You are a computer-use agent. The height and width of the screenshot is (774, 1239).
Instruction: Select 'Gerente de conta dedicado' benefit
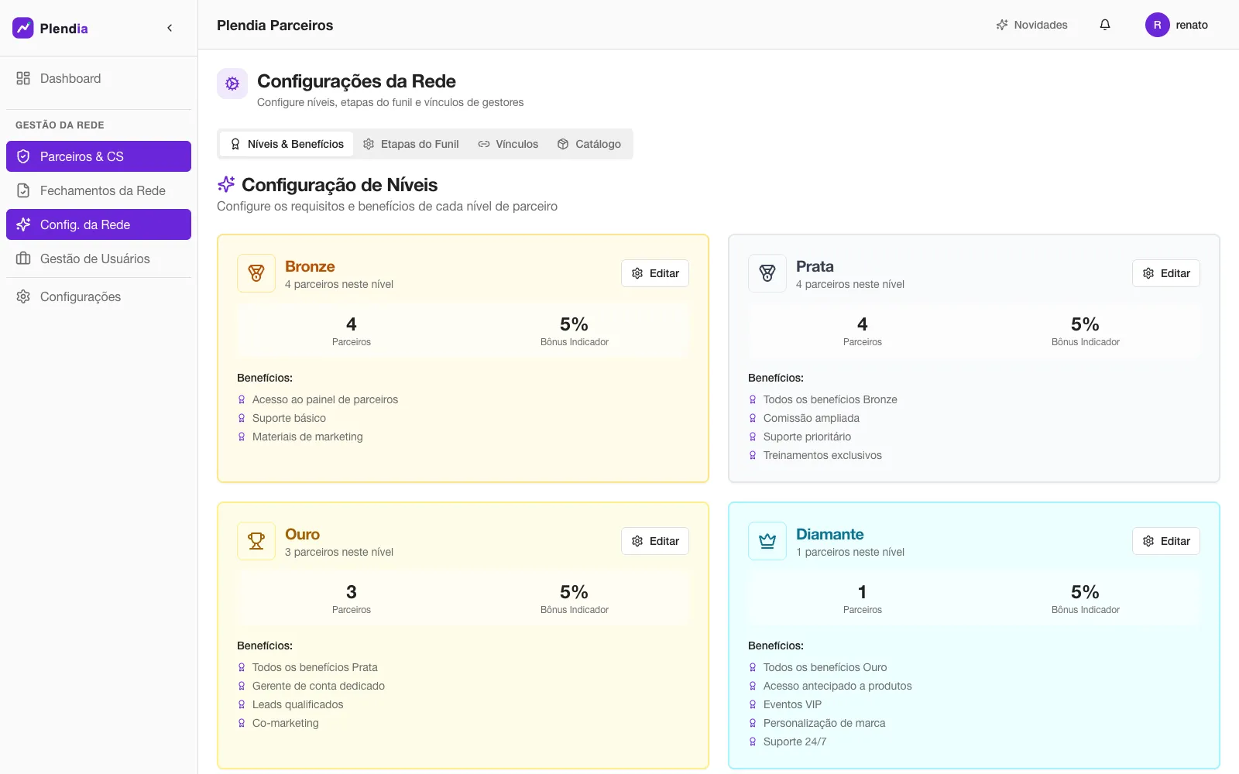318,686
